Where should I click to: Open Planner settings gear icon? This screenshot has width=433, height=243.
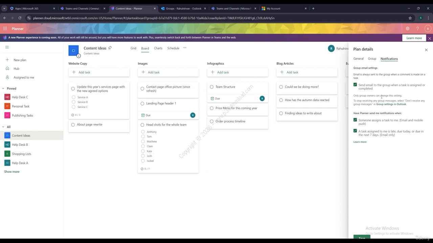(x=408, y=29)
